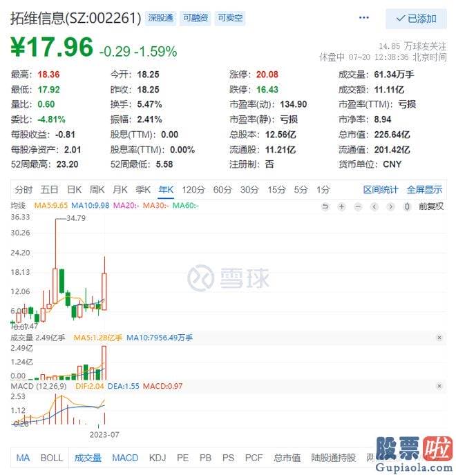Click the 已添加 watchlist button
456x475 pixels.
coord(417,19)
